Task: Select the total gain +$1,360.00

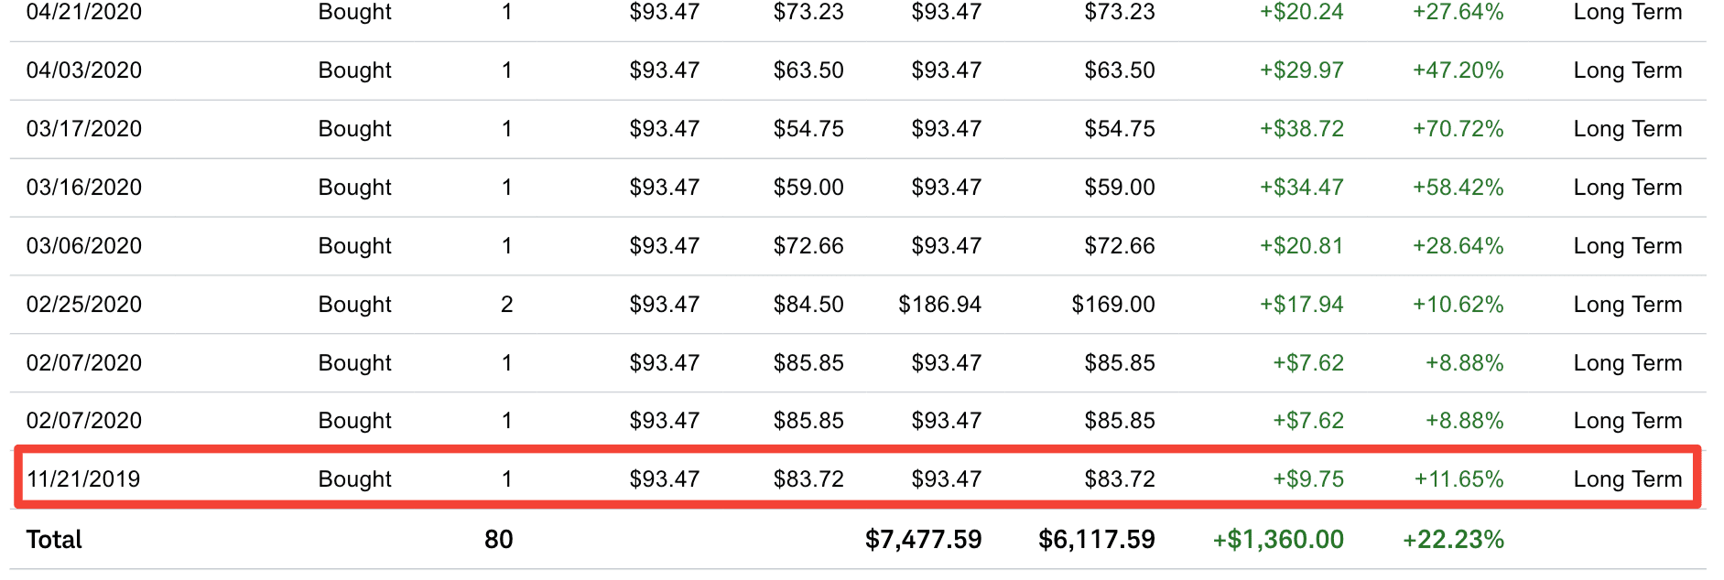Action: (x=1278, y=540)
